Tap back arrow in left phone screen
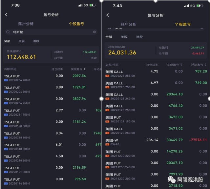The image size is (210, 189). [6, 14]
